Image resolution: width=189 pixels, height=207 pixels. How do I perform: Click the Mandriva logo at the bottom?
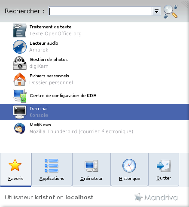(x=156, y=197)
